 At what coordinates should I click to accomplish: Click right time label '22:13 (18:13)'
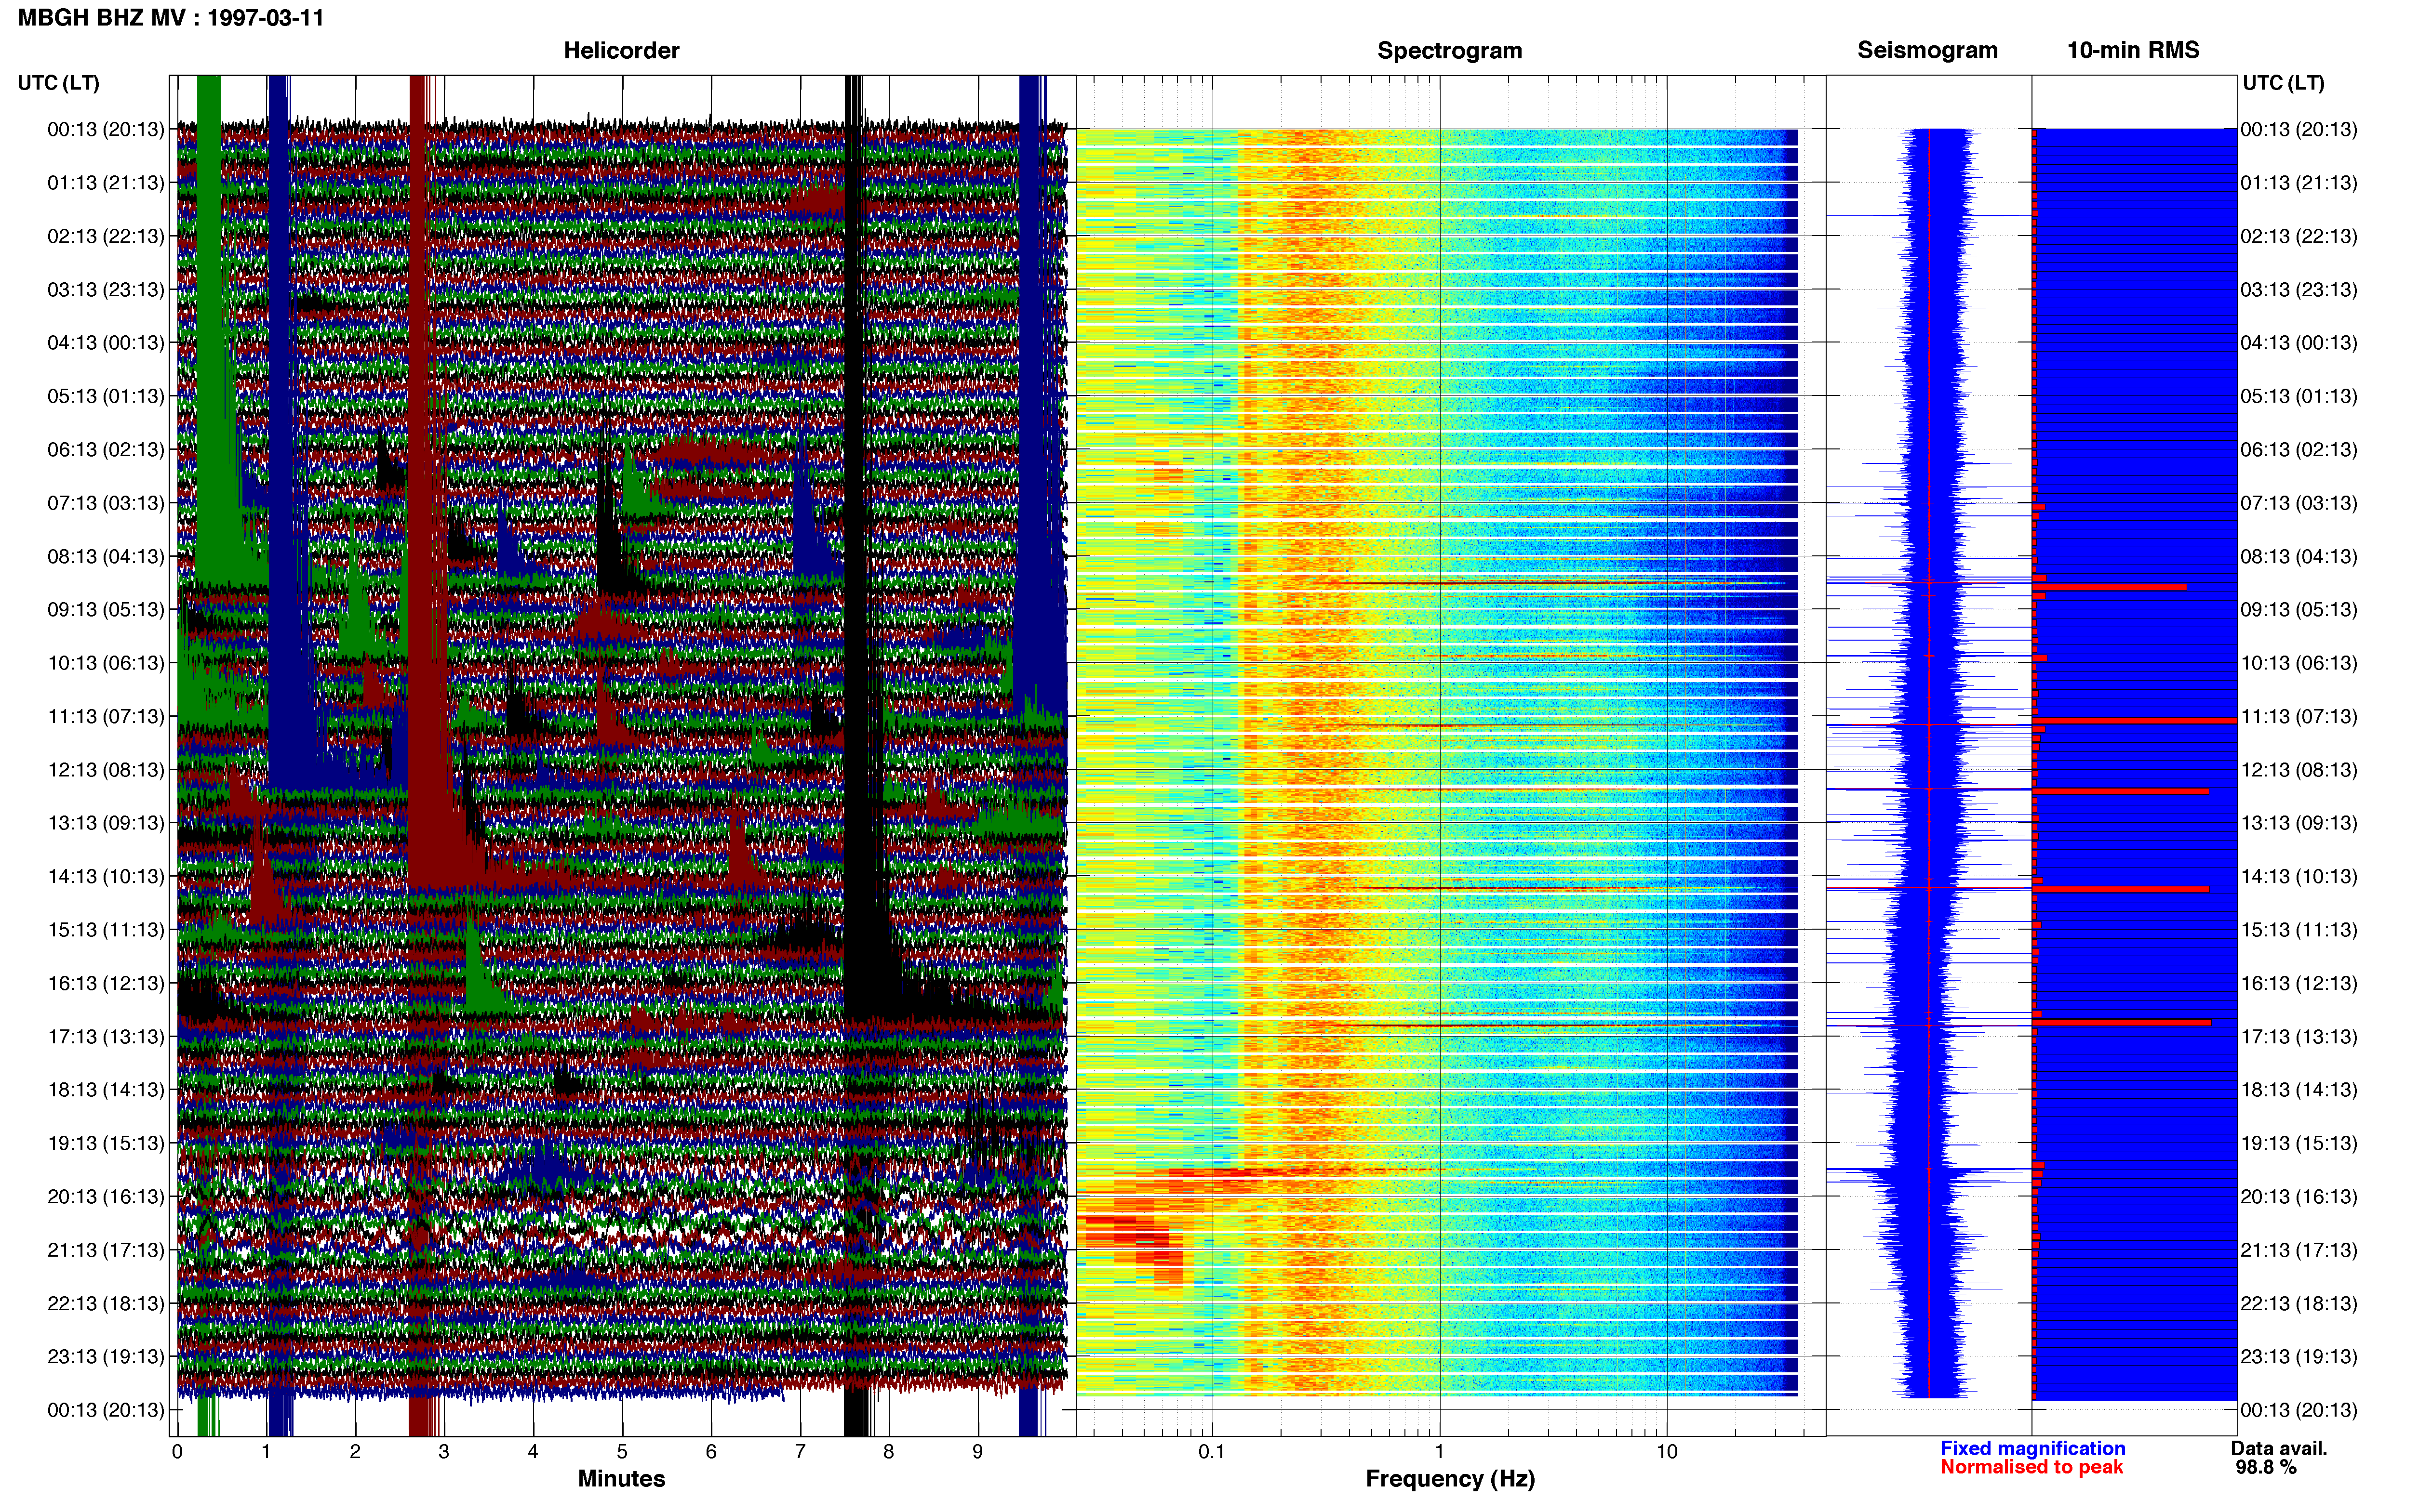(x=2299, y=1303)
